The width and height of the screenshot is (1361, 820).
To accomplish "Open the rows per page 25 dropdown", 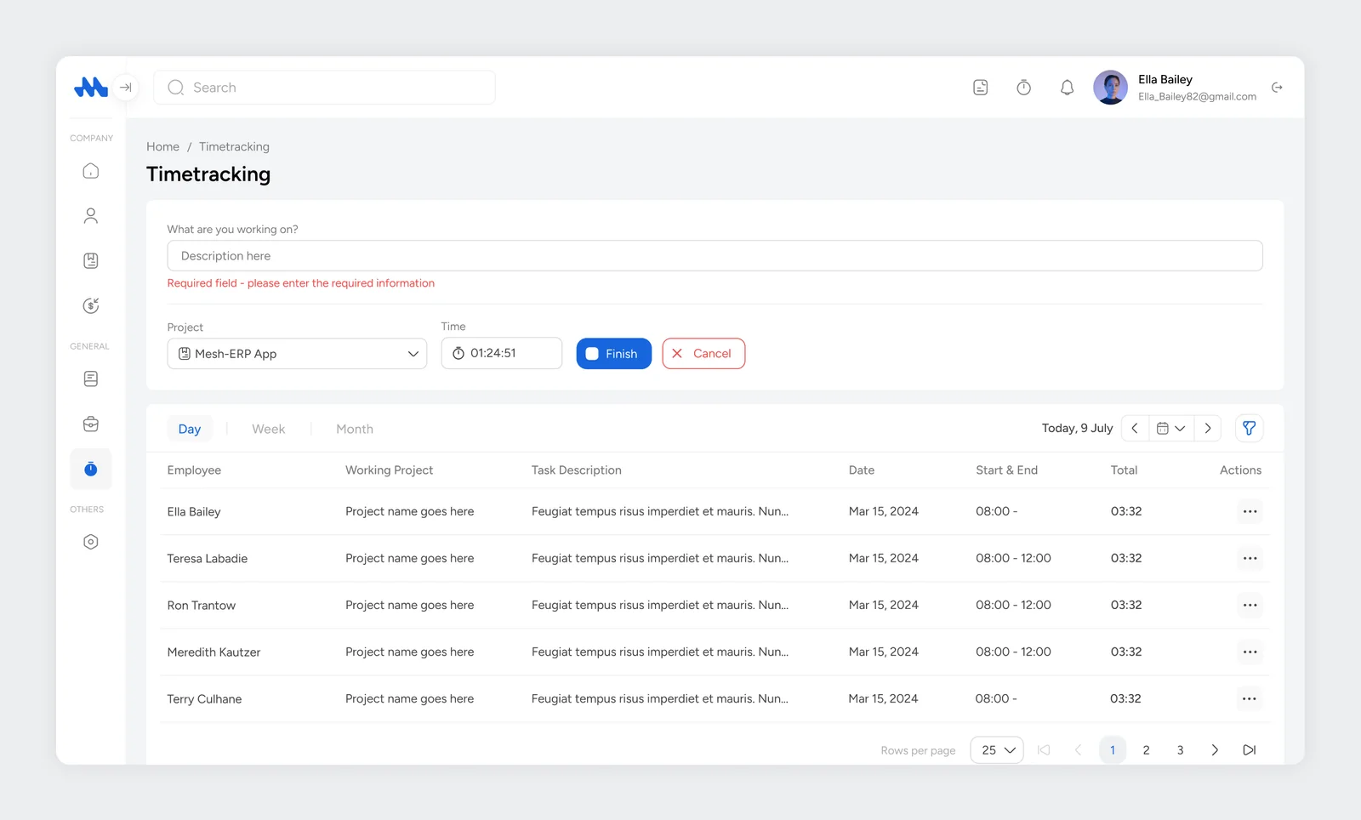I will [997, 750].
